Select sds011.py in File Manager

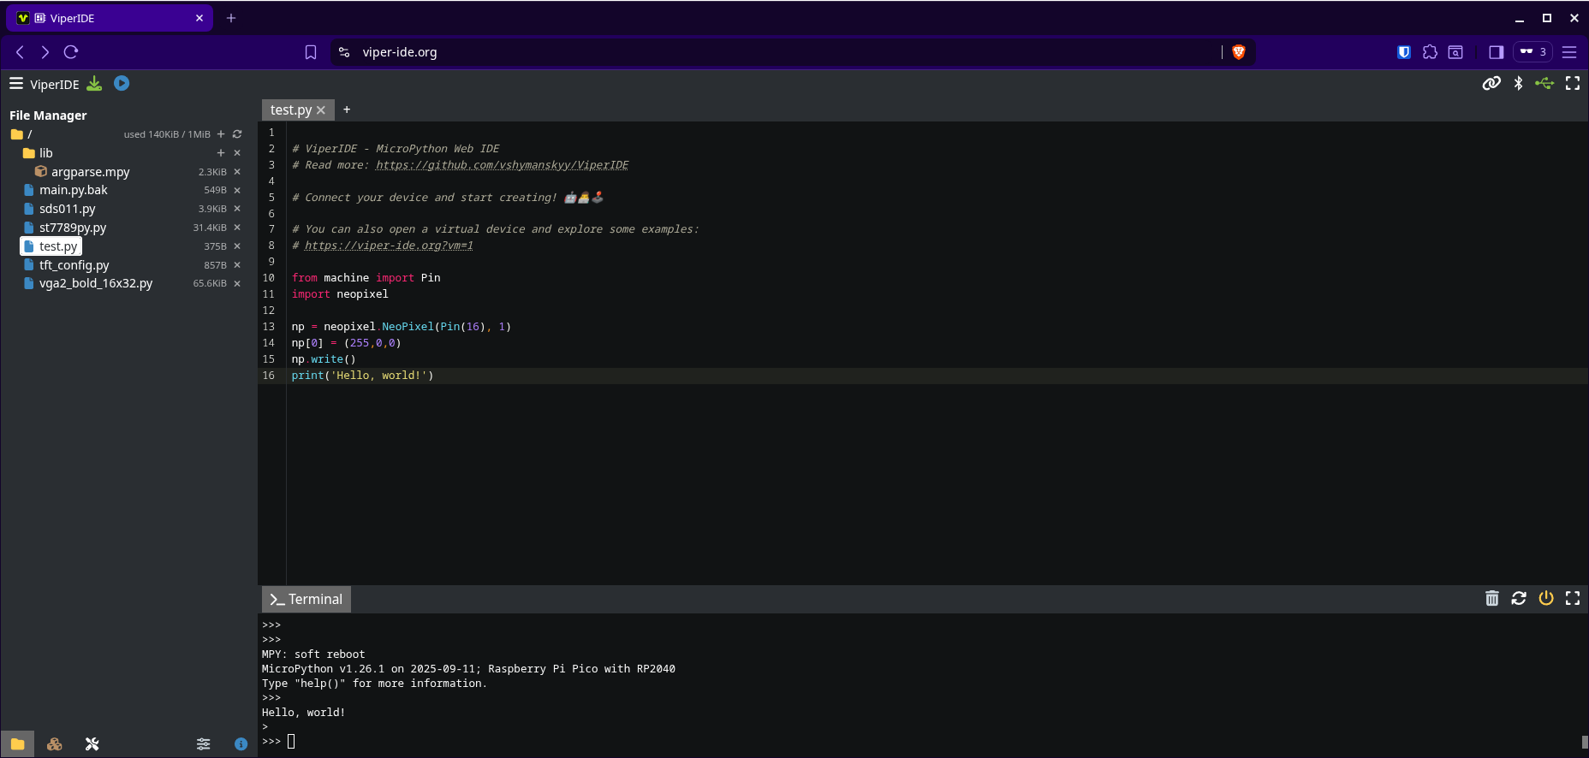click(x=67, y=208)
